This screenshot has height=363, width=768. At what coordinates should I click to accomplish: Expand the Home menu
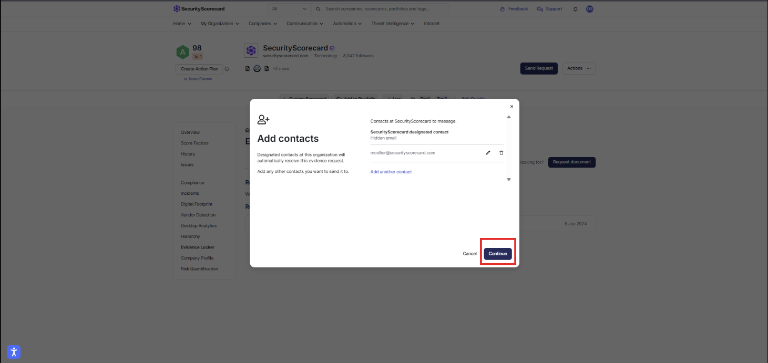tap(182, 24)
